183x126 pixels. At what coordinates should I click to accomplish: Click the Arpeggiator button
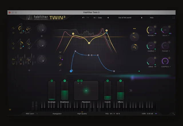(x=57, y=114)
